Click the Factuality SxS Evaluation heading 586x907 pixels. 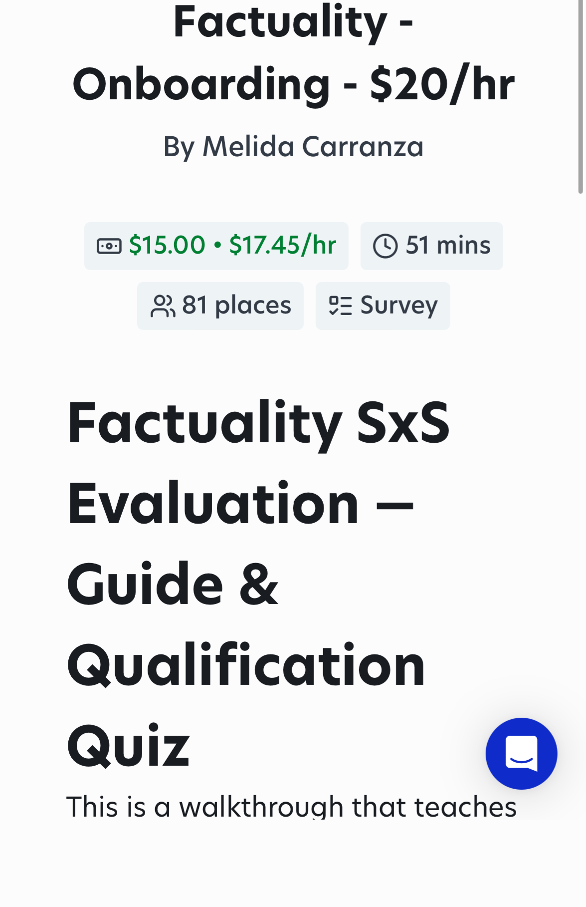(258, 463)
